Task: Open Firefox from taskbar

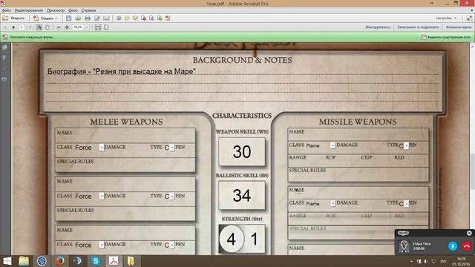Action: 59,261
